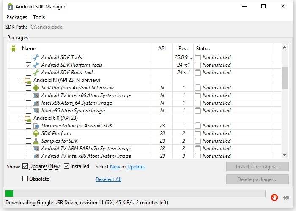Click the Rev. column header
The image size is (296, 211).
pos(183,49)
